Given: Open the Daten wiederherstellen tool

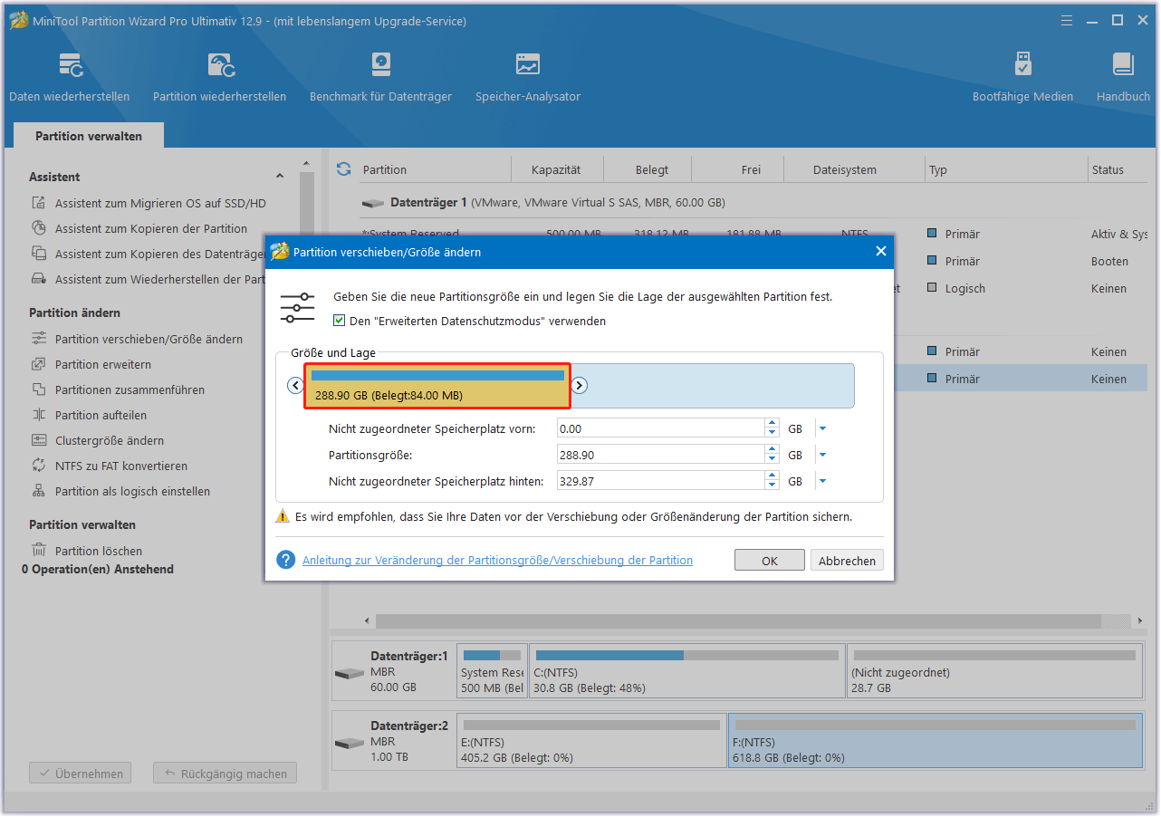Looking at the screenshot, I should [x=70, y=77].
